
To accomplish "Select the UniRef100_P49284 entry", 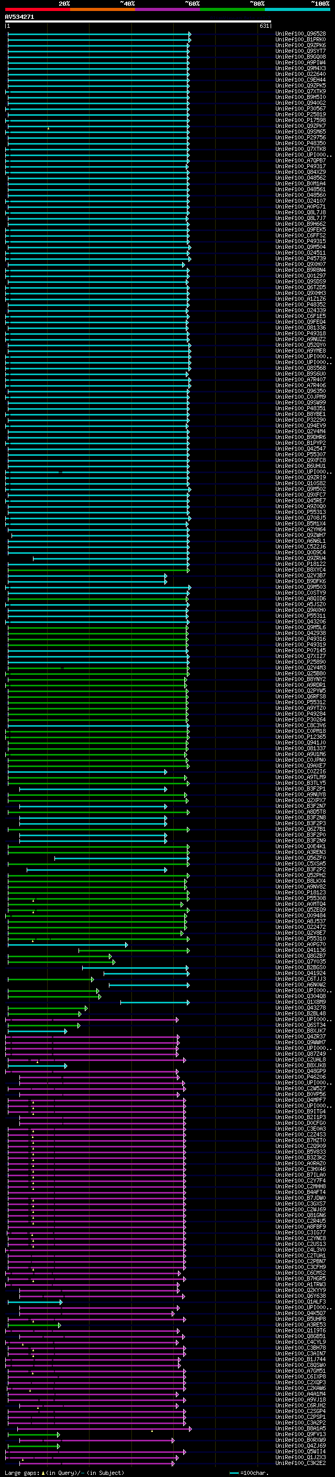I will [x=300, y=714].
